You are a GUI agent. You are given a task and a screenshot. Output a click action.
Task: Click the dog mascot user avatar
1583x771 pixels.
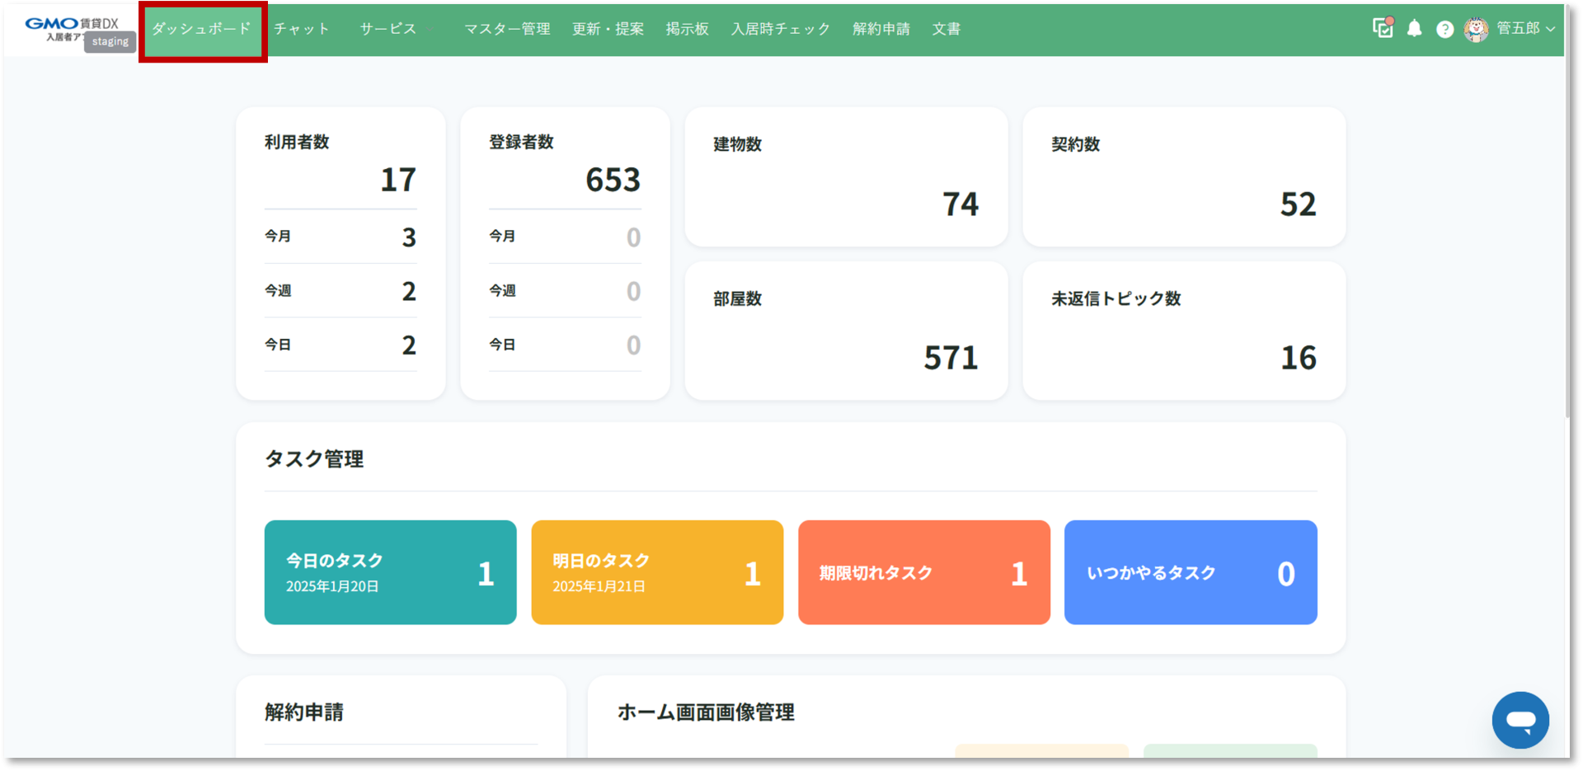(x=1476, y=30)
